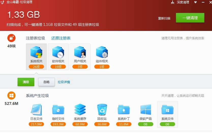Click the 19项 orange badge
Viewport: 212px width, 133px height.
click(58, 67)
